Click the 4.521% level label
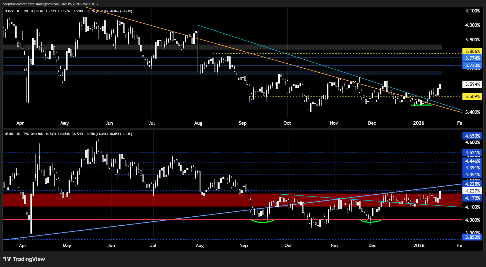486x267 pixels. pos(472,153)
